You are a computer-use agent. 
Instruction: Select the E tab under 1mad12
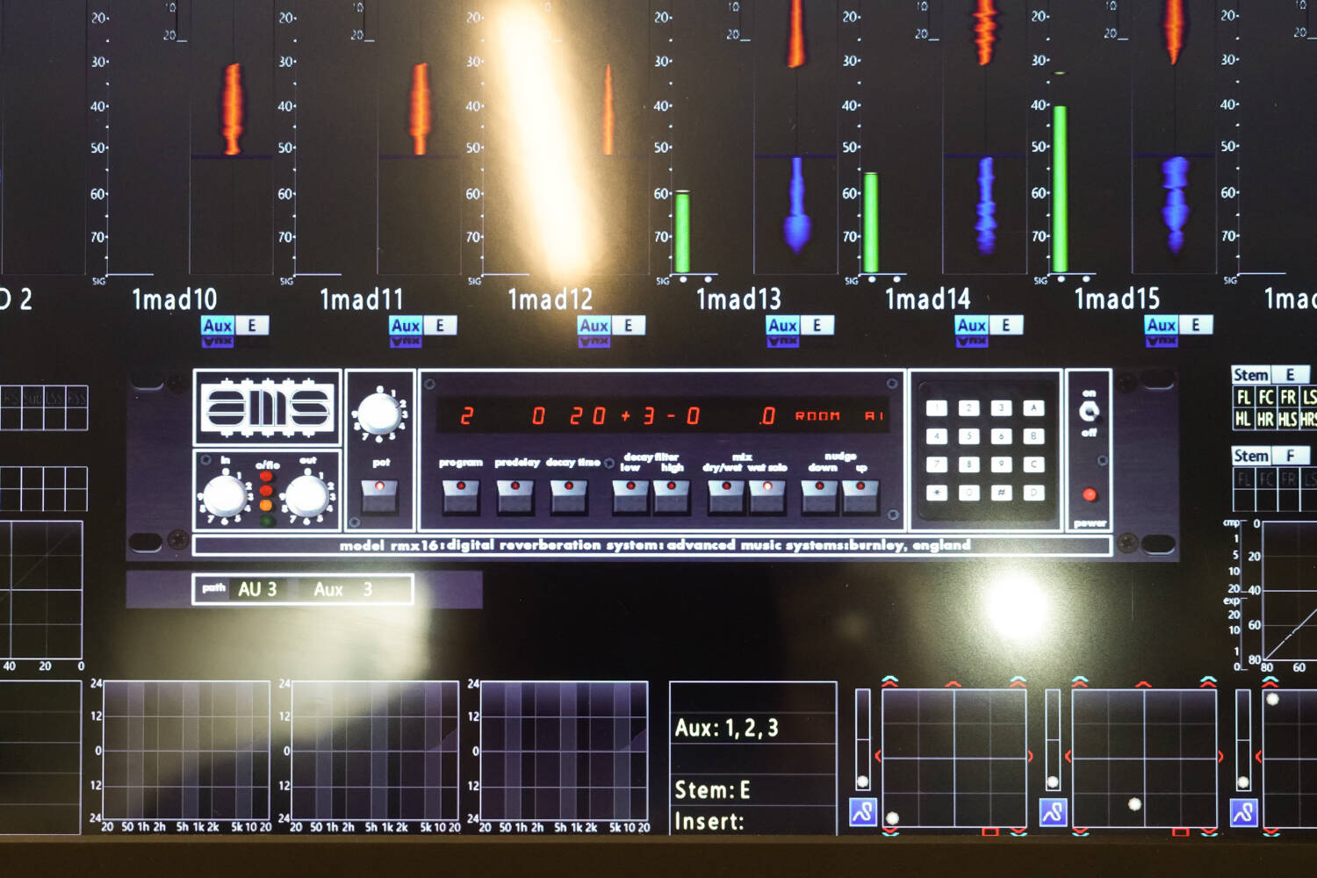(629, 326)
